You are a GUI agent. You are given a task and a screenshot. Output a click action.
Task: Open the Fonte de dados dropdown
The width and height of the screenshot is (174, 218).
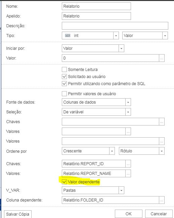point(128,102)
